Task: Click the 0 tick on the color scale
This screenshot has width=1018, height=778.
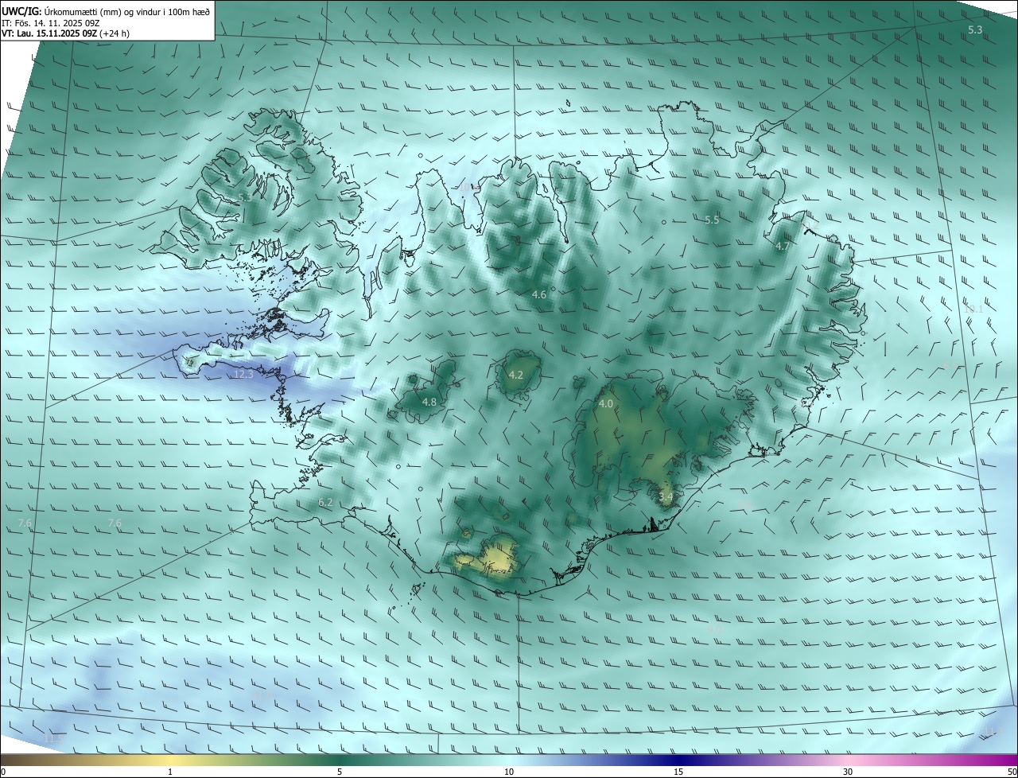Action: coord(2,772)
